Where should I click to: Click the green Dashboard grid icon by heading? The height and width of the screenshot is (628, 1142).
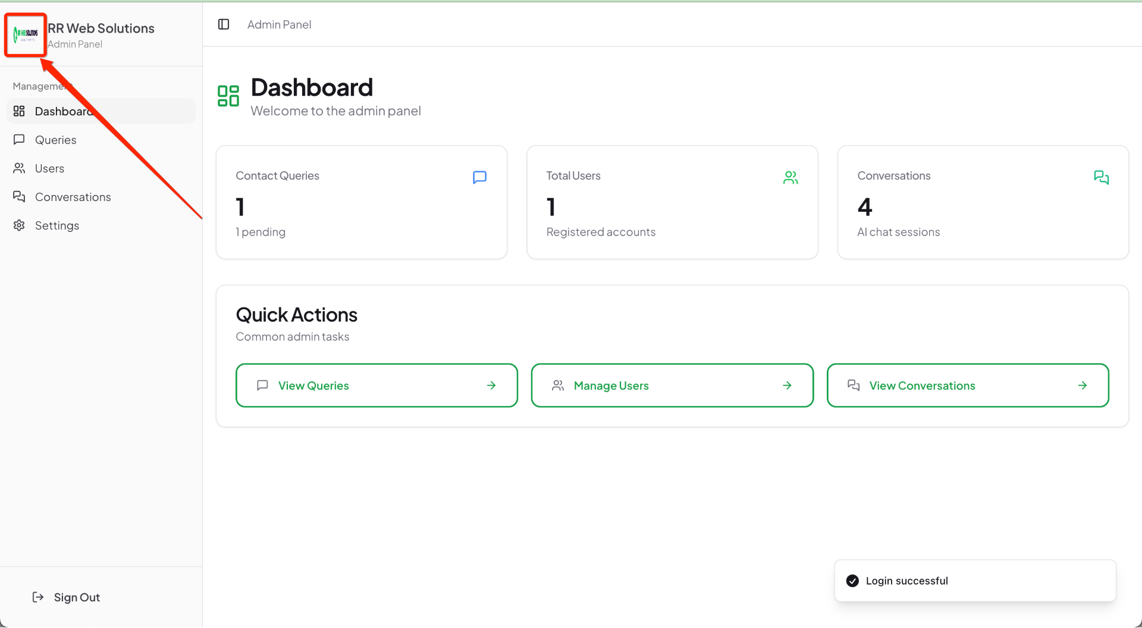coord(228,96)
